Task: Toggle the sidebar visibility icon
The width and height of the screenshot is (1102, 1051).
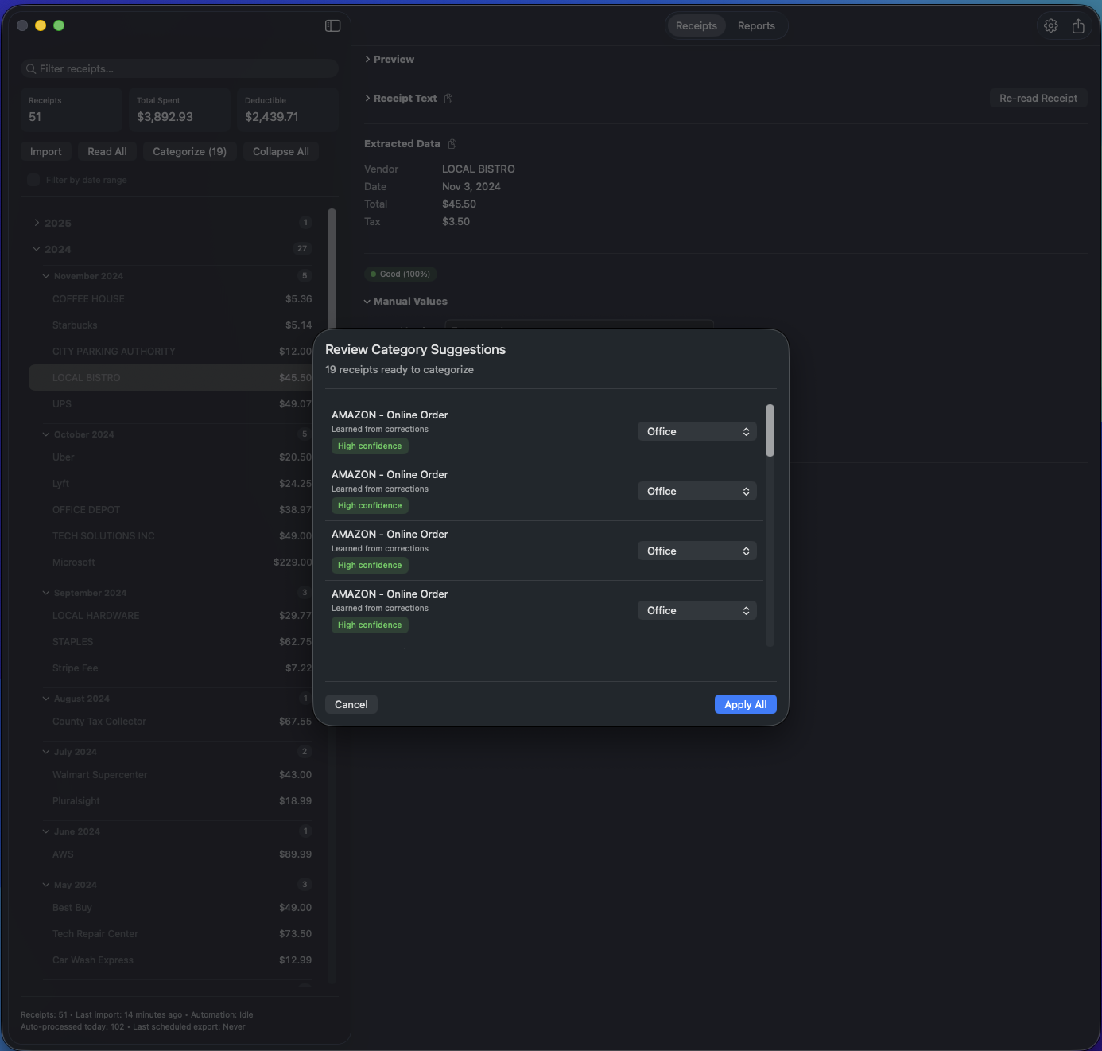Action: coord(332,25)
